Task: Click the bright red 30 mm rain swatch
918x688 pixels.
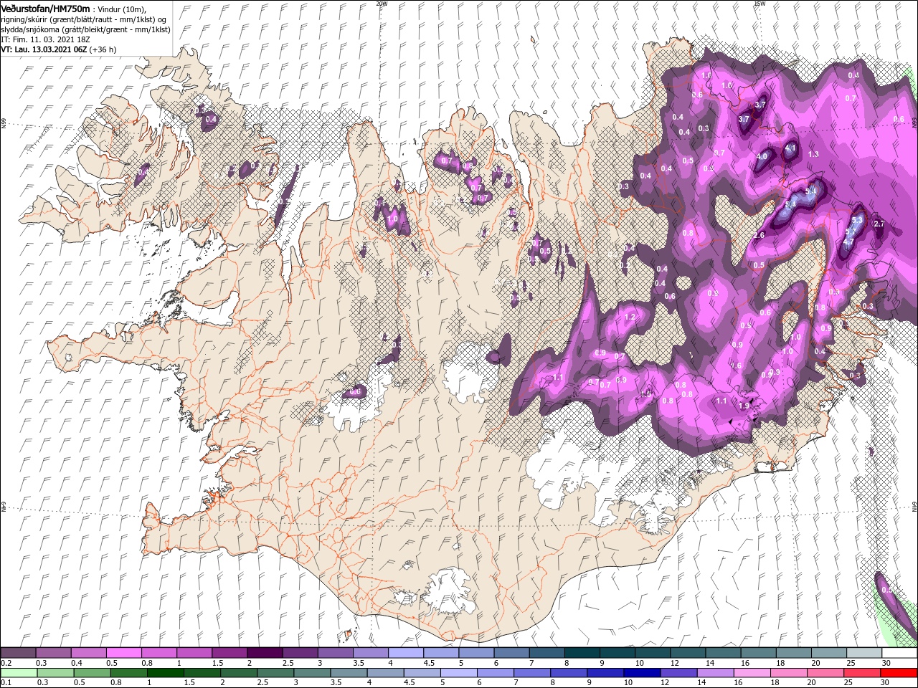Action: click(x=899, y=672)
